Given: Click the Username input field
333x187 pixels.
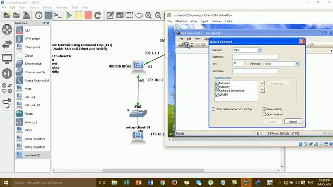Looking at the screenshot, I should (x=255, y=71).
